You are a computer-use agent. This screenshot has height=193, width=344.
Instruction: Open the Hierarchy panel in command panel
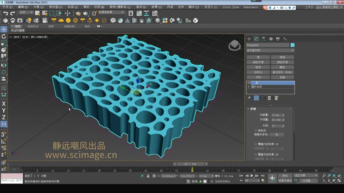tap(263, 39)
